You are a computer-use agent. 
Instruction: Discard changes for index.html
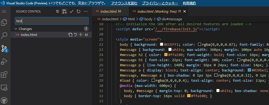[x=76, y=35]
